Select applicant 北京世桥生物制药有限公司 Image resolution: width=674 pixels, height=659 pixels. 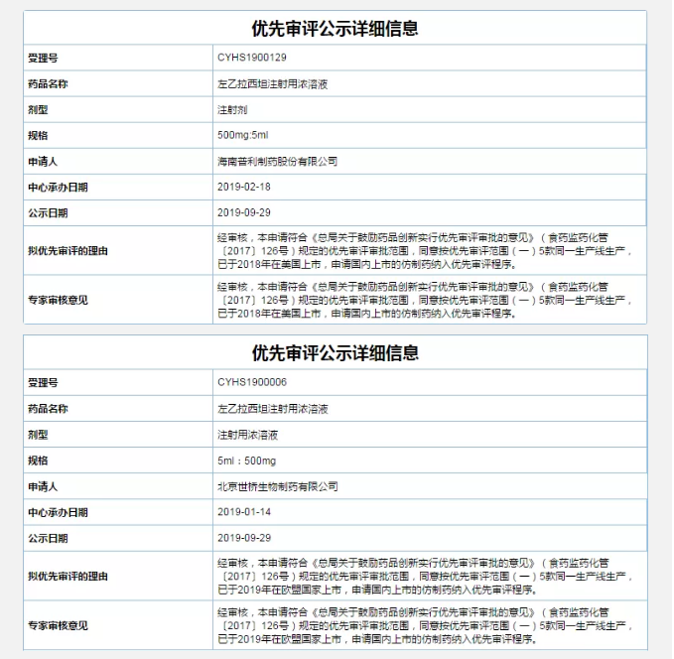277,486
